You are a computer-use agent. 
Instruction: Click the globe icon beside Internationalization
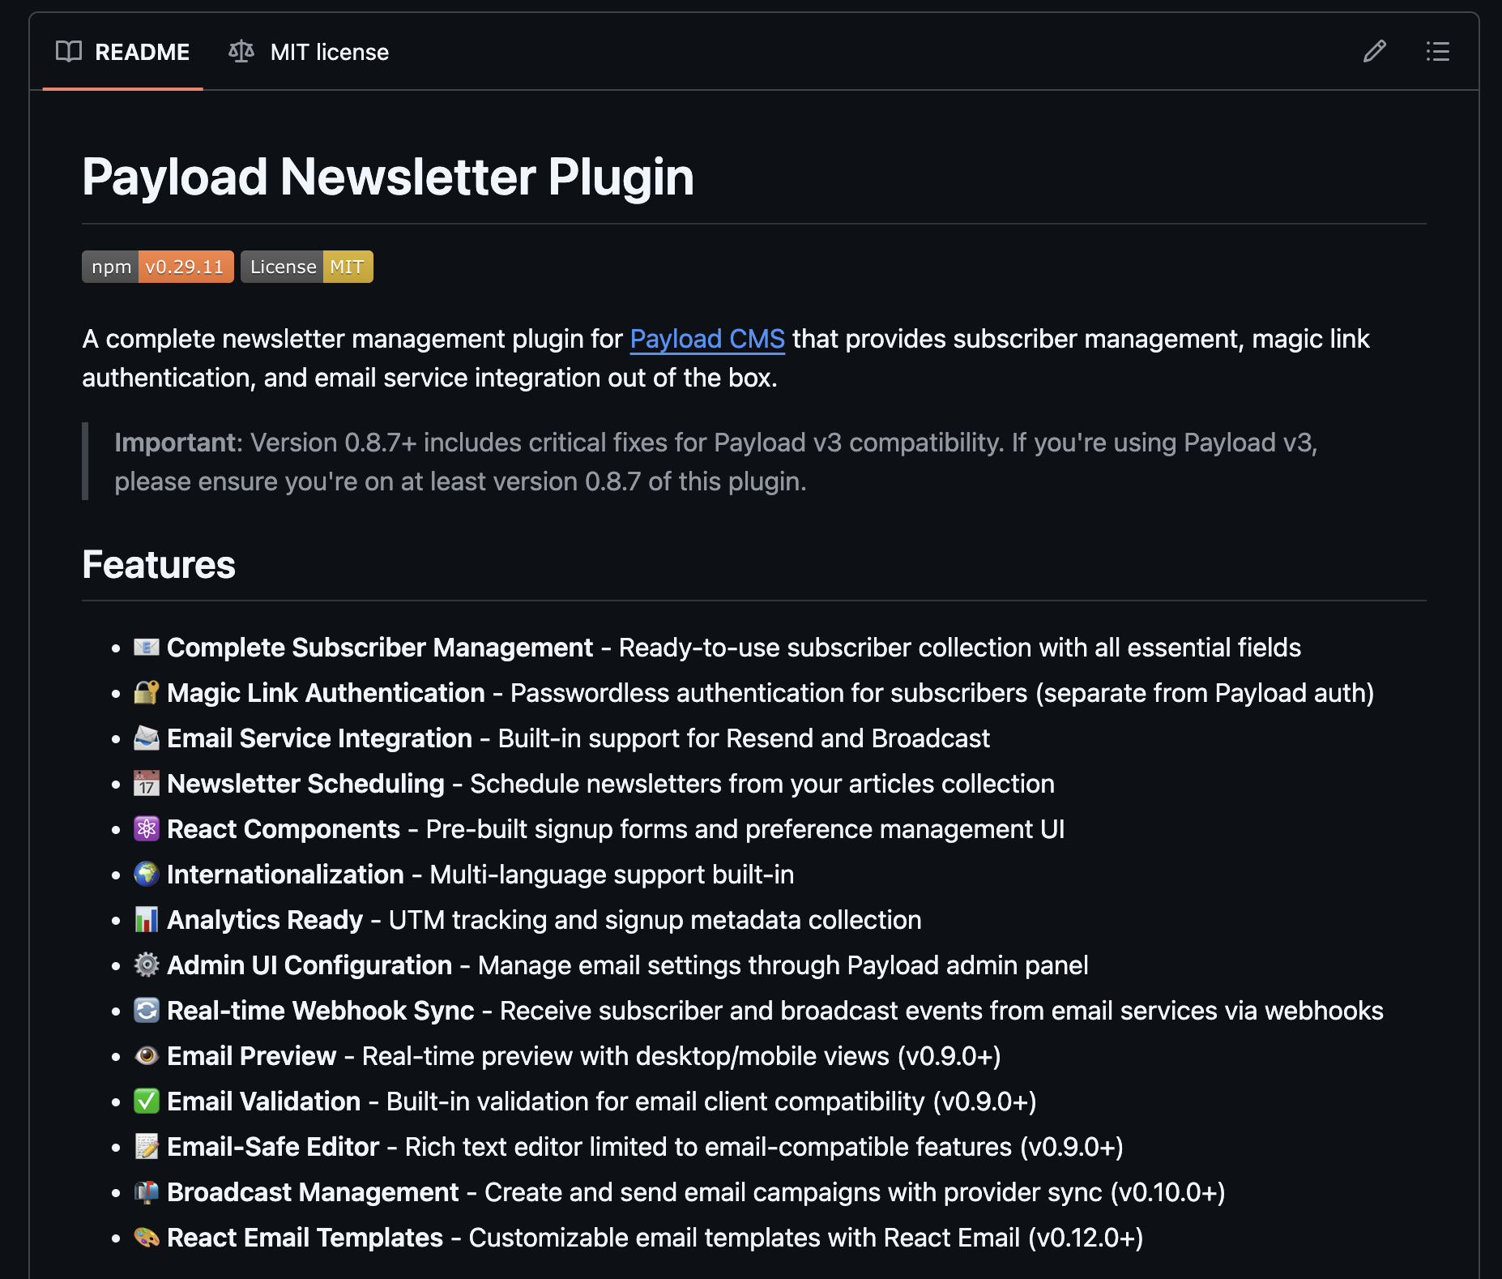click(x=146, y=874)
